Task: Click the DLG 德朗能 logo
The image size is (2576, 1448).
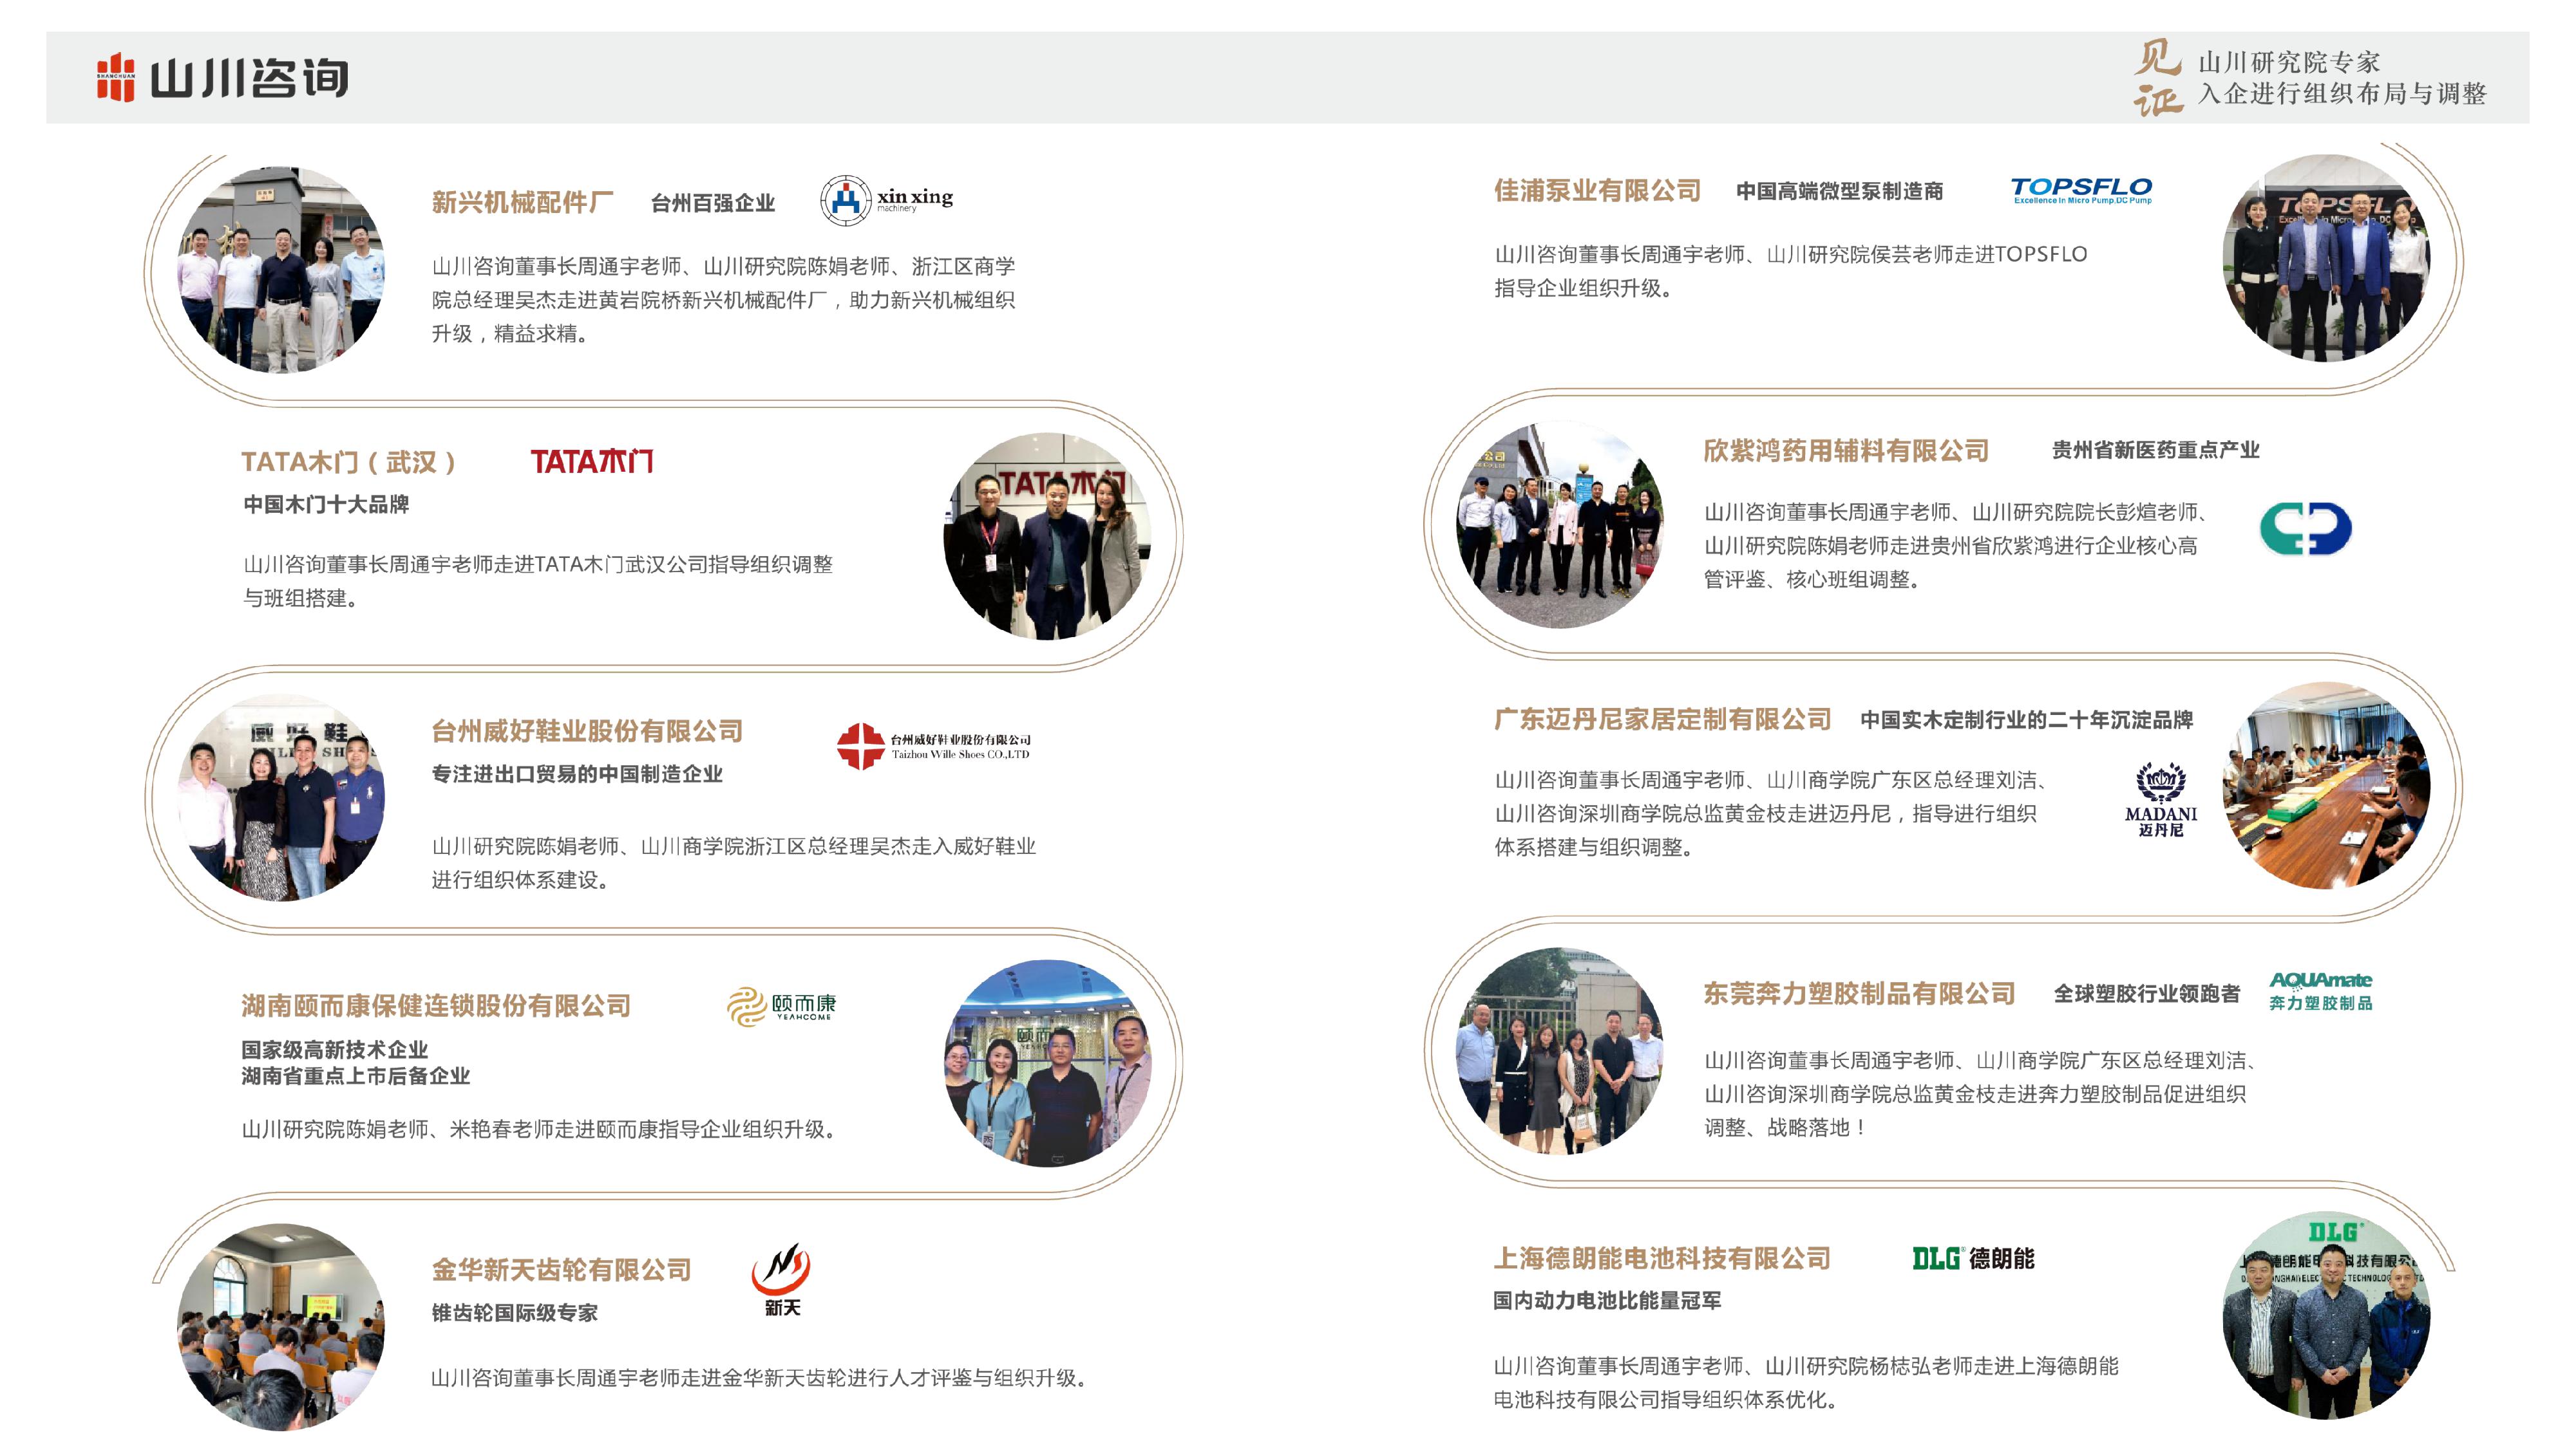Action: 1973,1258
